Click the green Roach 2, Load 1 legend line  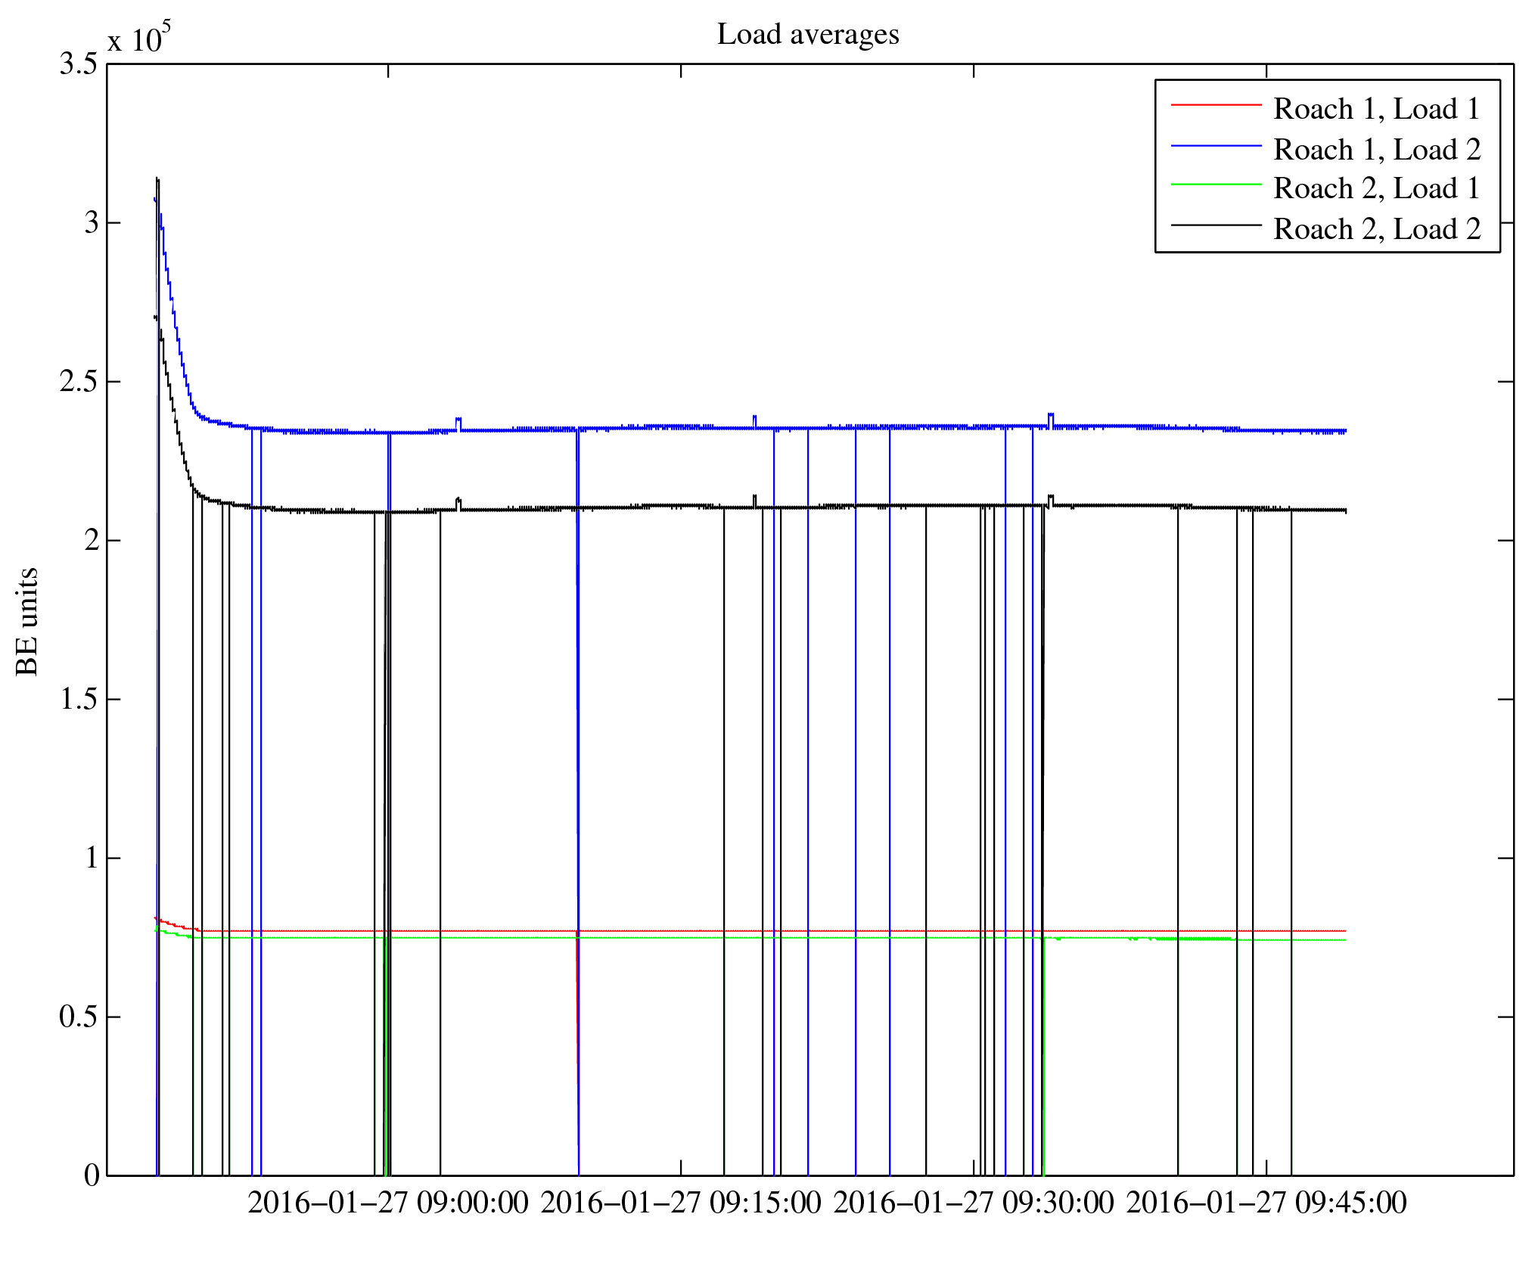click(1216, 185)
